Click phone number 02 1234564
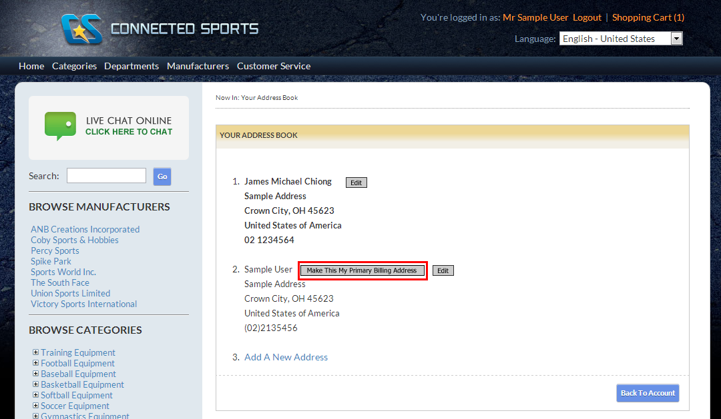The image size is (721, 419). point(269,240)
